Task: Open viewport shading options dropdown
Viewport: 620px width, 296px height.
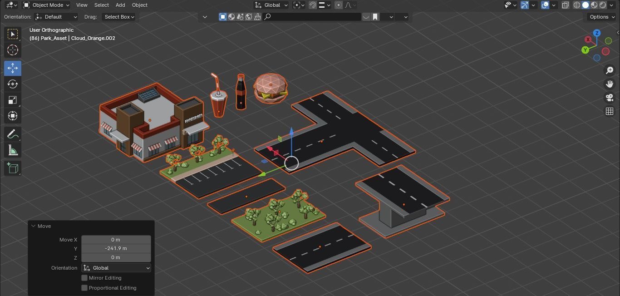Action: point(612,5)
